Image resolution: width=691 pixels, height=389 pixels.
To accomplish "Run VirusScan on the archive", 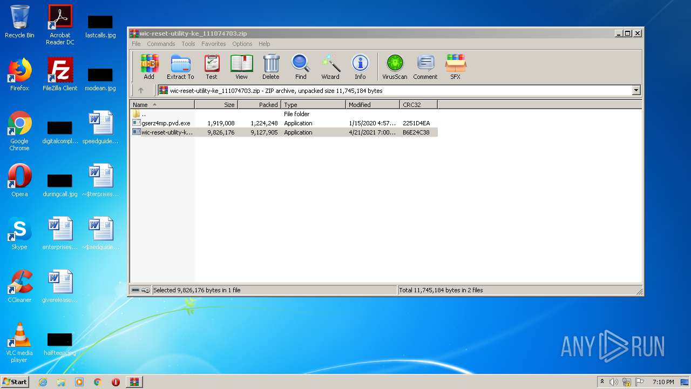I will [x=395, y=67].
